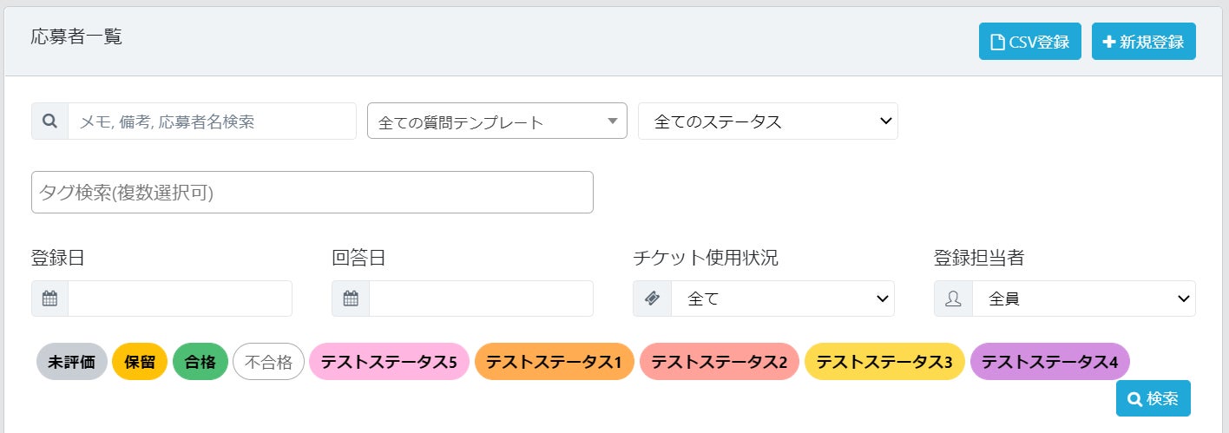
Task: Expand the 登録担当者 全員 dropdown
Action: 1083,299
